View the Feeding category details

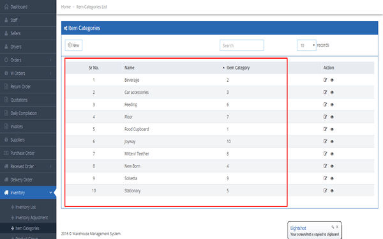pos(332,104)
